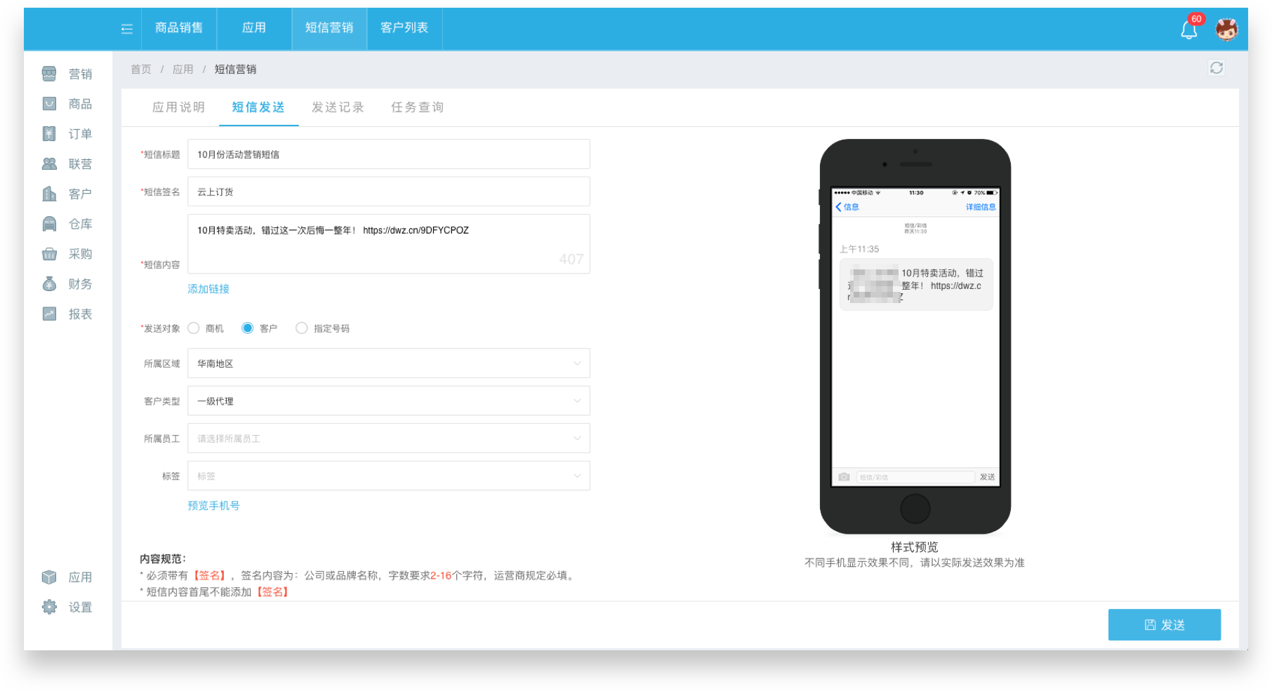
Task: Choose the 指定号码 radio option
Action: tap(302, 328)
